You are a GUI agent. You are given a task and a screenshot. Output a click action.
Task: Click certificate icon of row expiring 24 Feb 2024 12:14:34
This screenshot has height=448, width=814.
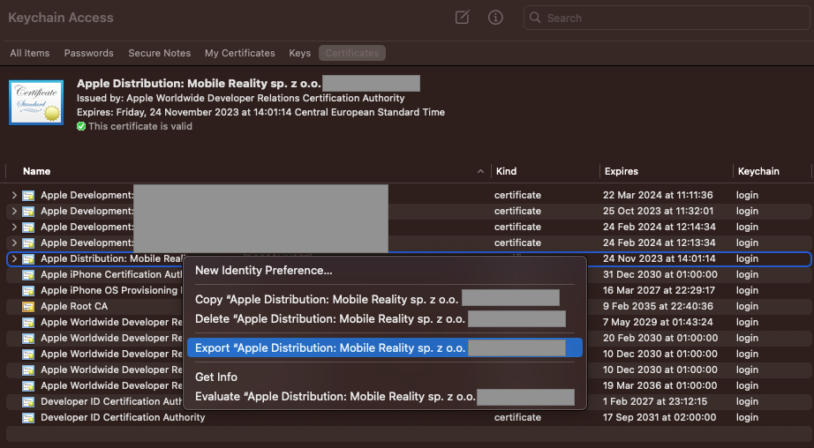tap(28, 228)
